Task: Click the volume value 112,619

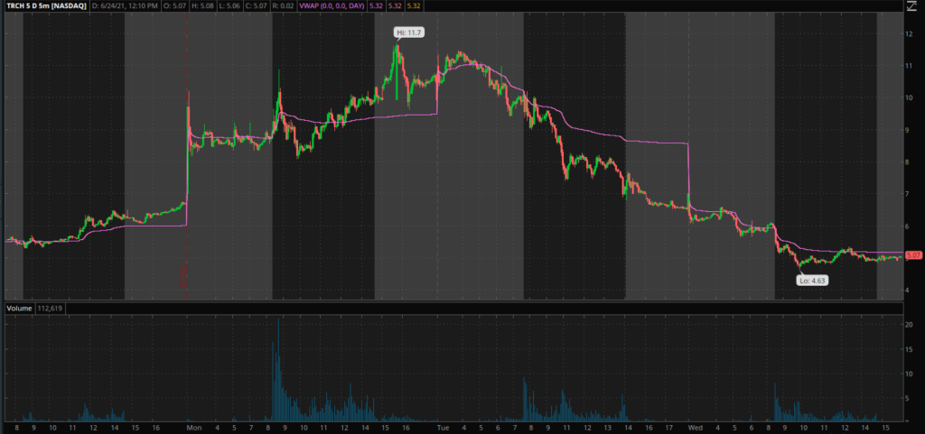Action: (x=51, y=308)
